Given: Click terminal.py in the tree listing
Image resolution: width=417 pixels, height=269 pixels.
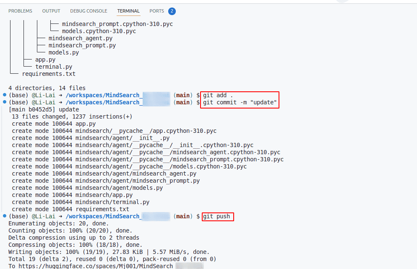Looking at the screenshot, I should (54, 67).
